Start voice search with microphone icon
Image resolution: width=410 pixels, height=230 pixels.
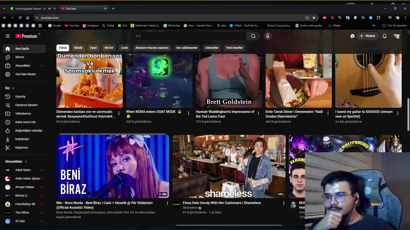[268, 36]
